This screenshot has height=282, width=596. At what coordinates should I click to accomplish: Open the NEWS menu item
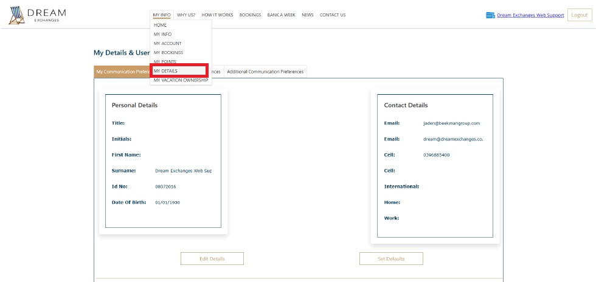click(308, 15)
